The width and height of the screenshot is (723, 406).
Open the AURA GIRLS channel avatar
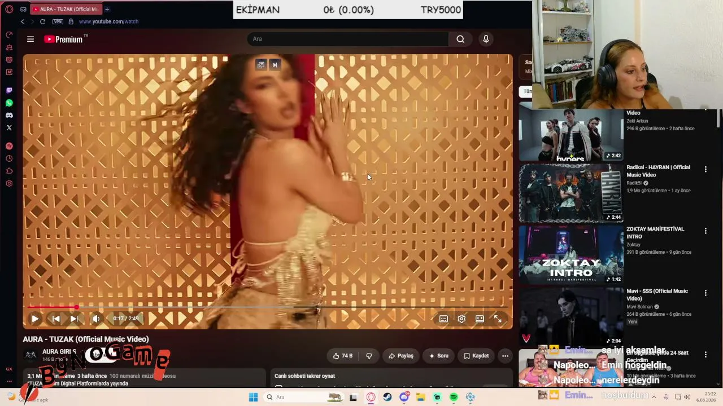31,355
